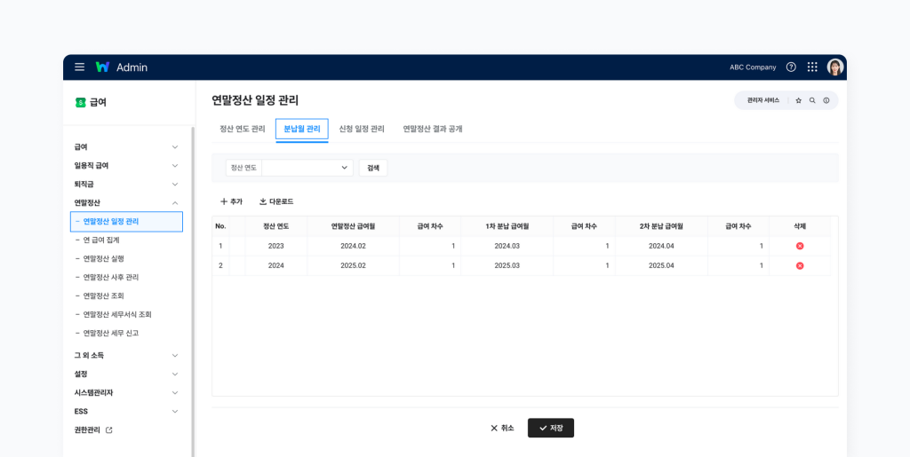Viewport: 910px width, 457px height.
Task: Click the 2024.04 cell
Action: [x=661, y=246]
